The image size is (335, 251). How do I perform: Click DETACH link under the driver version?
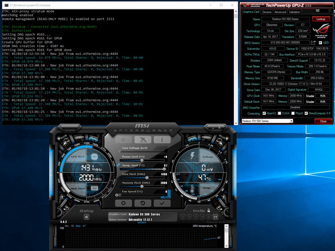click(x=142, y=223)
